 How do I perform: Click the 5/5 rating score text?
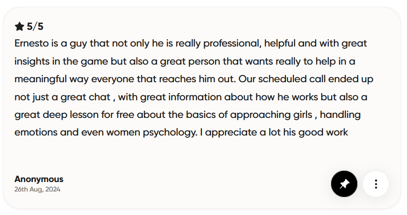[x=35, y=27]
